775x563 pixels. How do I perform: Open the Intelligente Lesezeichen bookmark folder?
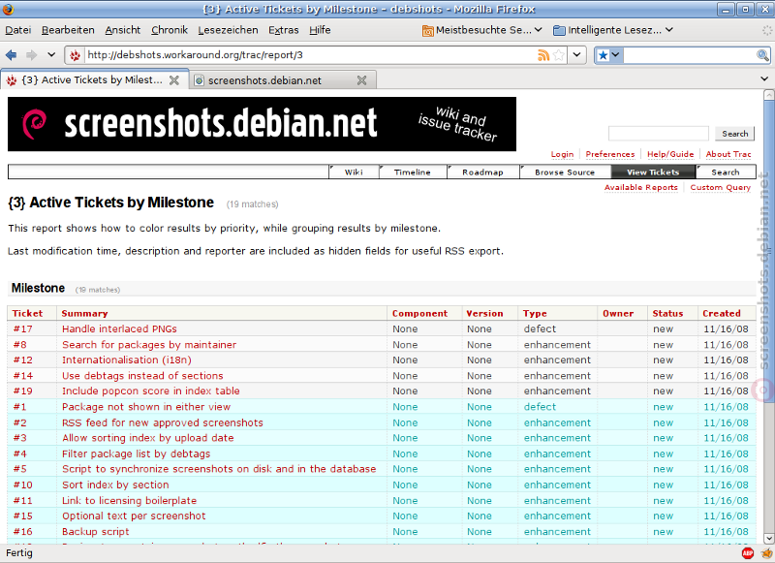coord(613,30)
